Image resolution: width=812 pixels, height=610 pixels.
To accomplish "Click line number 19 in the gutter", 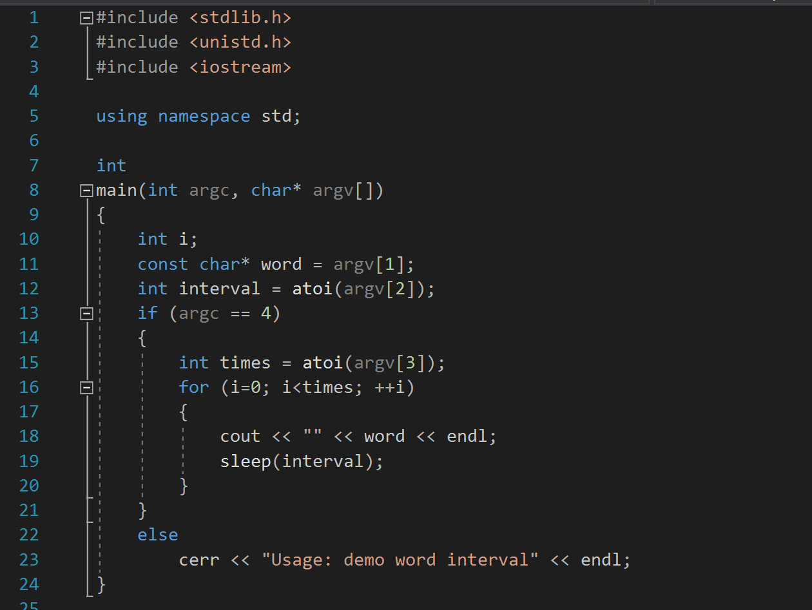I will [x=29, y=461].
